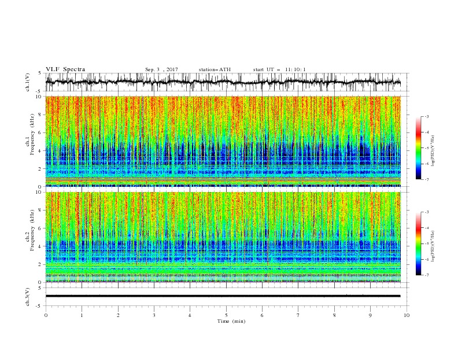Image resolution: width=458 pixels, height=354 pixels.
Task: Click the upper colorbar 'log(PSD)(V²/Hz)' label
Action: (434, 151)
